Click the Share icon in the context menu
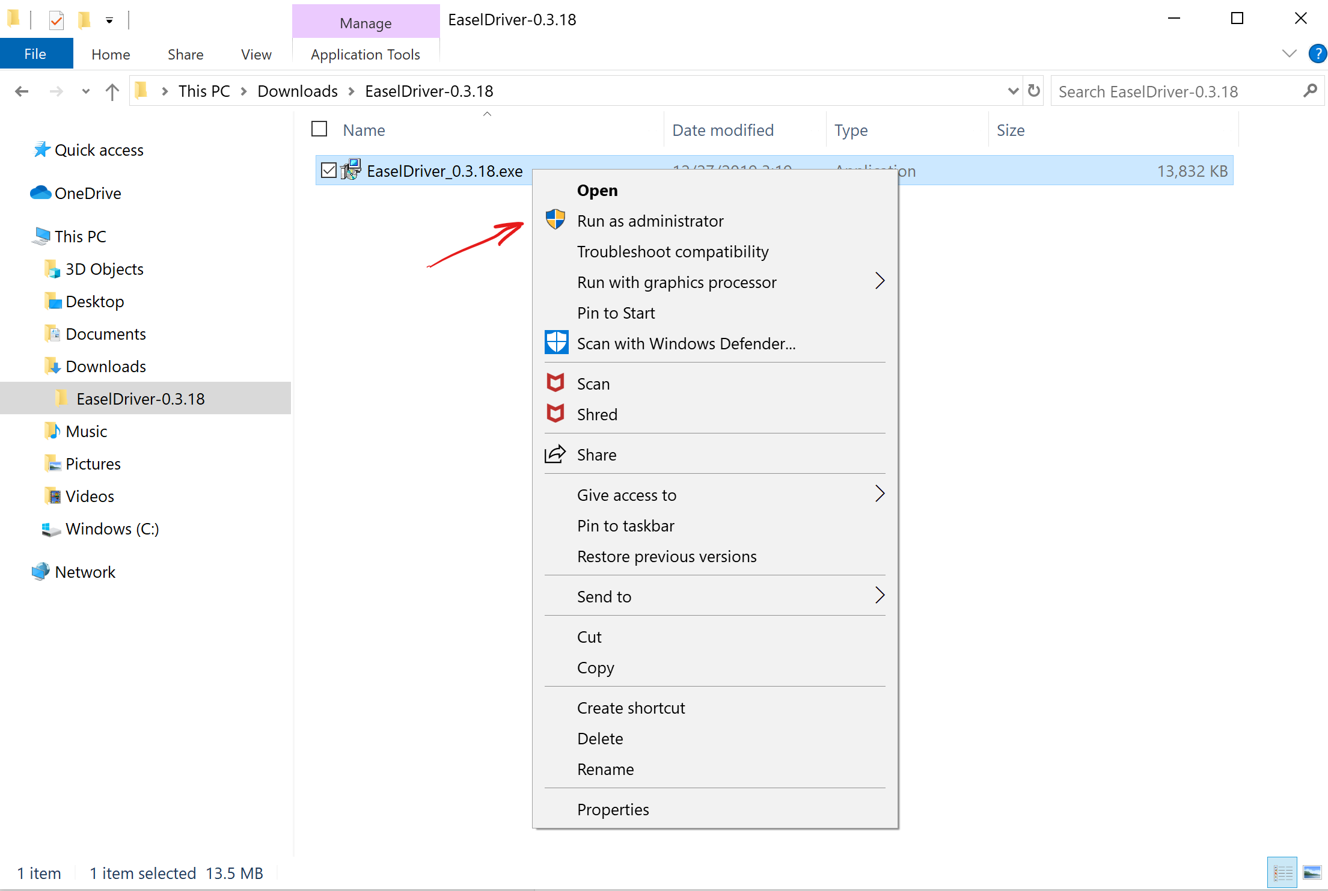The height and width of the screenshot is (891, 1328). coord(555,455)
